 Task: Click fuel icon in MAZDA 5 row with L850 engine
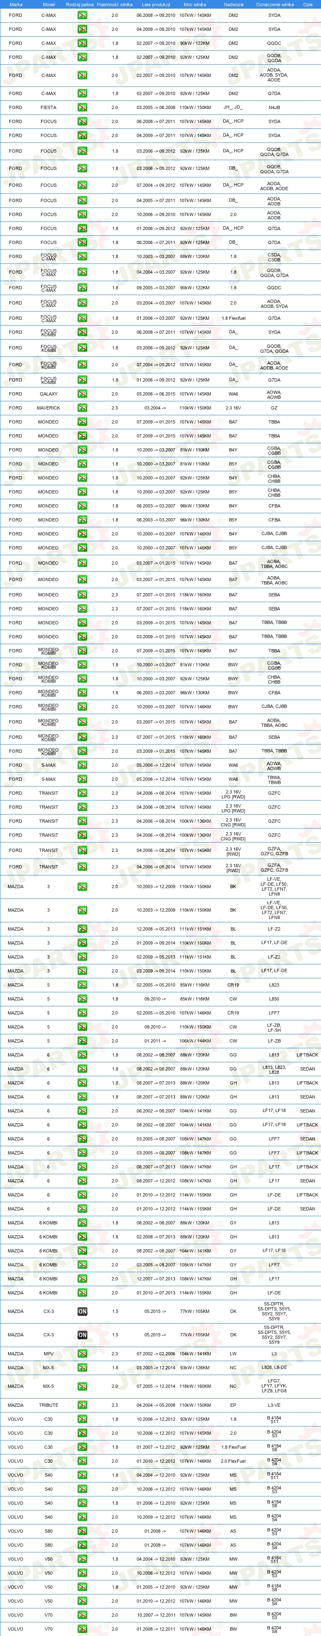pyautogui.click(x=83, y=999)
